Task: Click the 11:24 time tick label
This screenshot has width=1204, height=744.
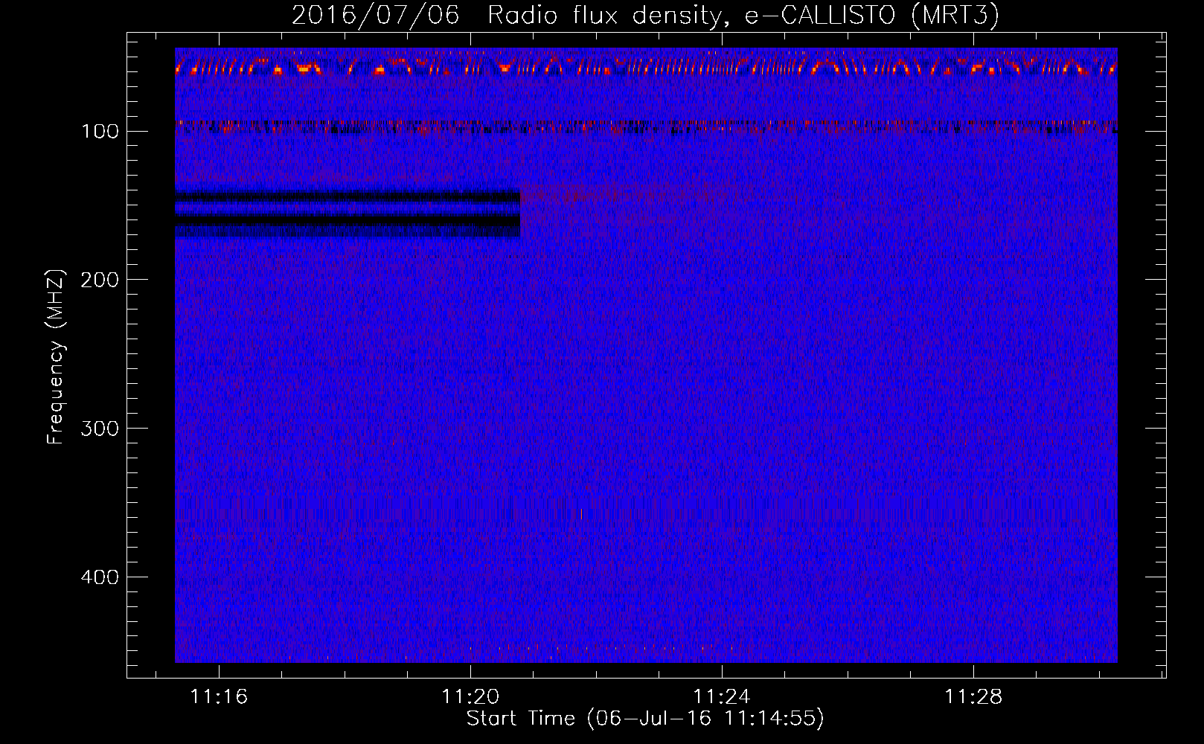Action: [x=722, y=696]
